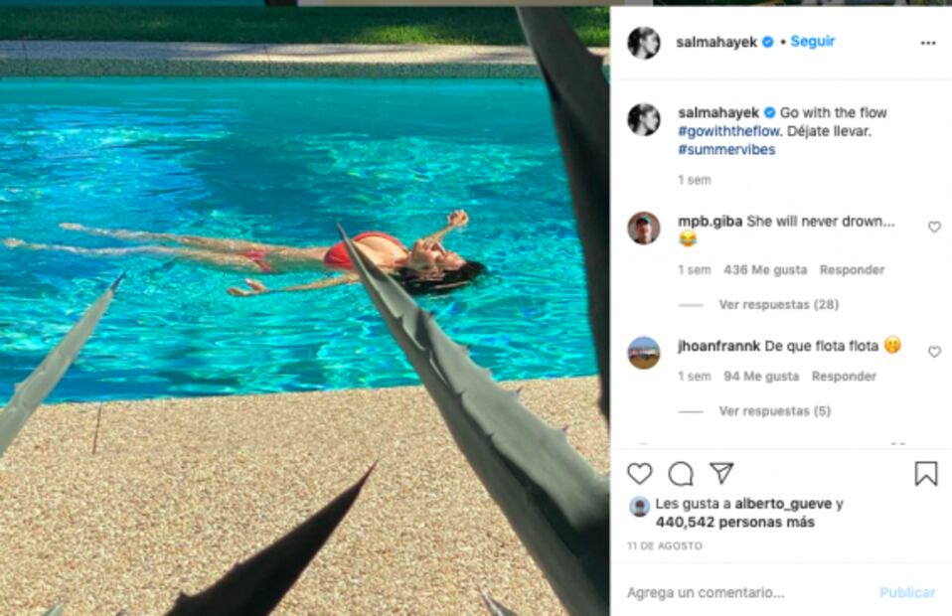Click Publicar to post comment

(x=907, y=592)
